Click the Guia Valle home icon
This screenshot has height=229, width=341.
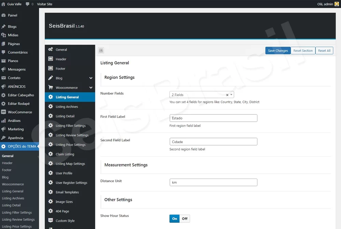click(3, 4)
